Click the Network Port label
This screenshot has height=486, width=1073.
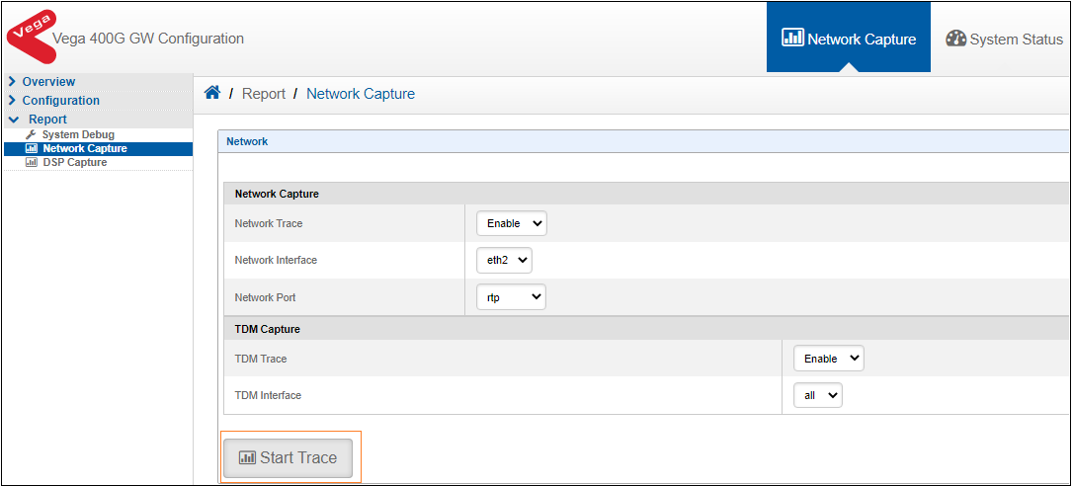(x=266, y=297)
